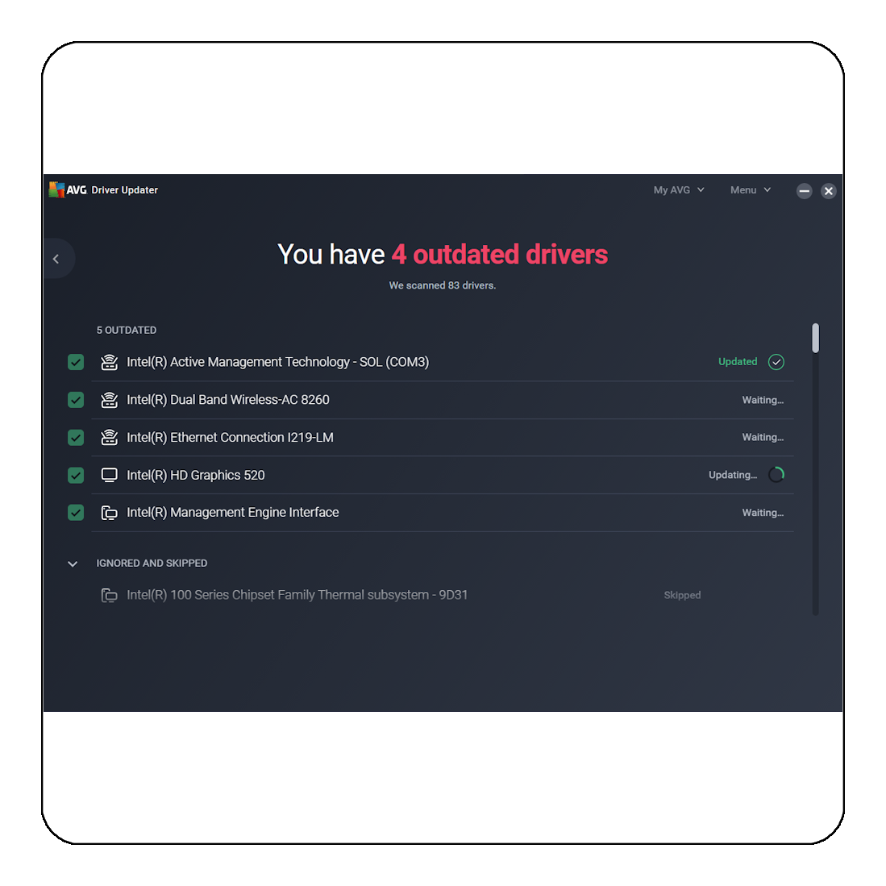Uncheck Intel Dual Band Wireless-AC 8260
Image resolution: width=886 pixels, height=886 pixels.
pyautogui.click(x=76, y=400)
